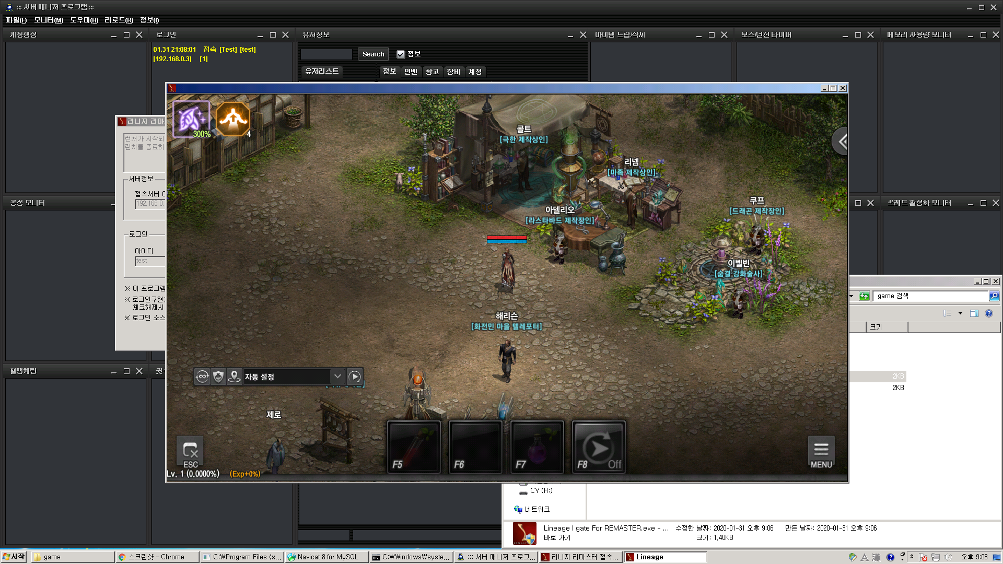Image resolution: width=1003 pixels, height=564 pixels.
Task: Click the view mode list icon
Action: tap(948, 313)
